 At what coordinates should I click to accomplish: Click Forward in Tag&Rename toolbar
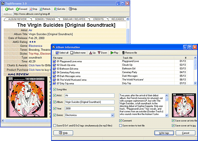point(21,9)
